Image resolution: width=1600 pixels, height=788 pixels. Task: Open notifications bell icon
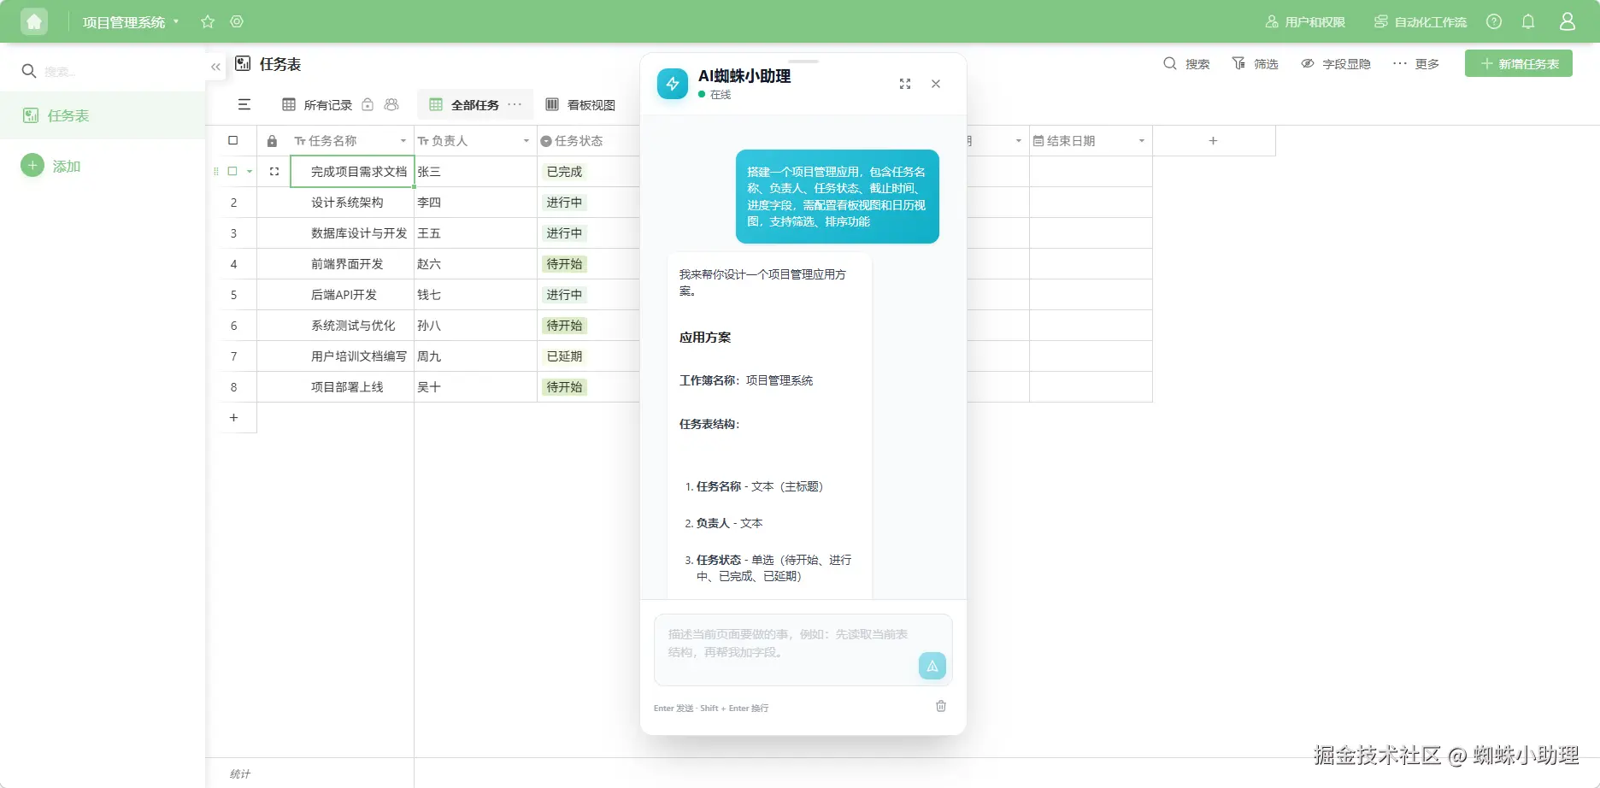1528,21
